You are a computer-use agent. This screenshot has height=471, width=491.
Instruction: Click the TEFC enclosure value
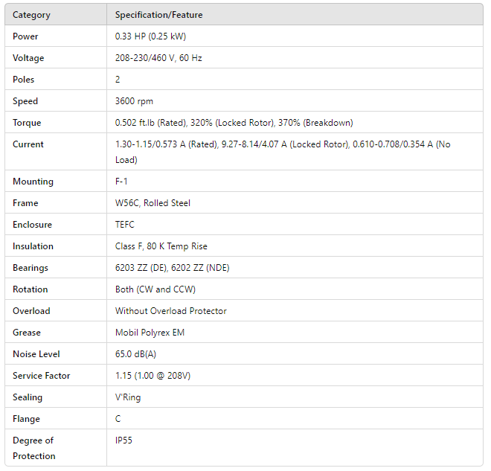coord(125,225)
